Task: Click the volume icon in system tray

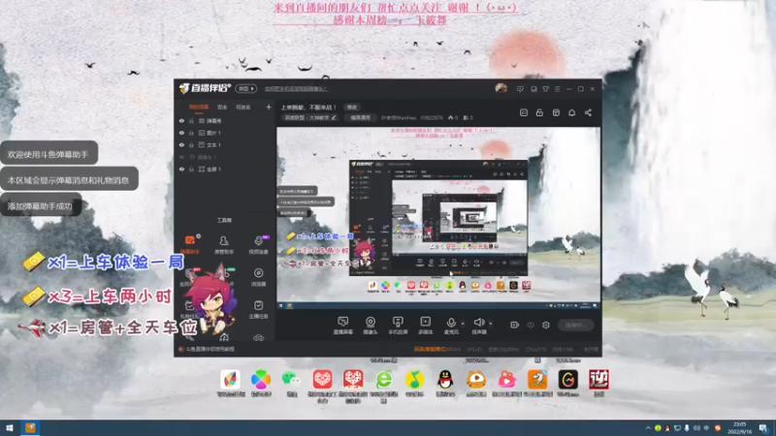Action: click(696, 428)
